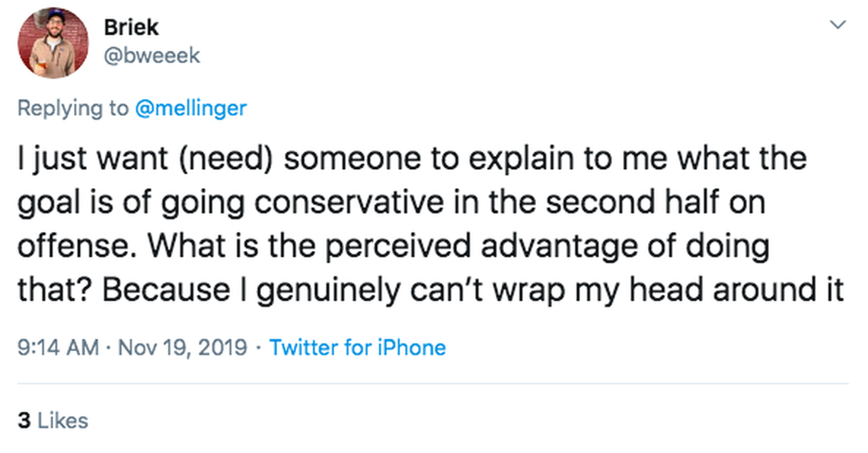Click the tweet's first line starting 'I just want'

pyautogui.click(x=411, y=160)
